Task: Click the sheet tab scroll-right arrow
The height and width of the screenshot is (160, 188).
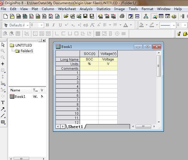Action: [x=63, y=127]
